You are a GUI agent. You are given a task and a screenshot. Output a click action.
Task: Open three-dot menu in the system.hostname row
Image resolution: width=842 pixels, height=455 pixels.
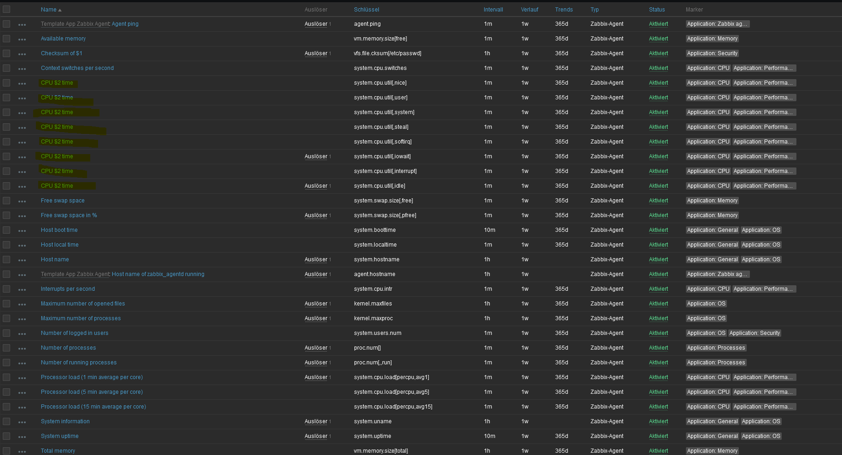pyautogui.click(x=22, y=260)
